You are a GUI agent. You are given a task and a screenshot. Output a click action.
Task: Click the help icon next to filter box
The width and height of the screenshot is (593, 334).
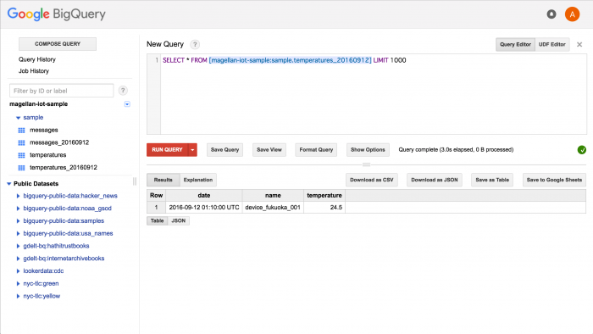click(123, 91)
